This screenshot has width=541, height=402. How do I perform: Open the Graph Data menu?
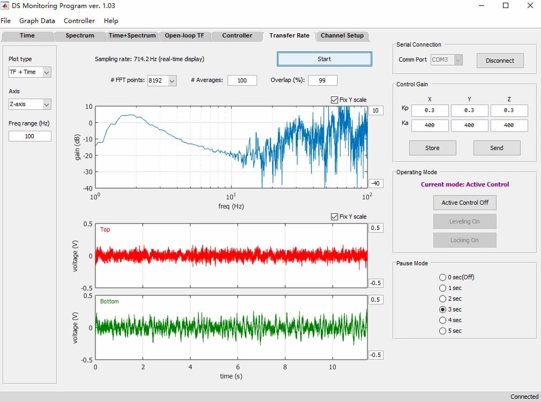point(37,21)
